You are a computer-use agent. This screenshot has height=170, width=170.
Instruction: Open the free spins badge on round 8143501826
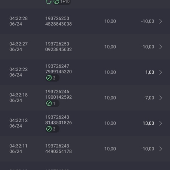[x=52, y=129]
